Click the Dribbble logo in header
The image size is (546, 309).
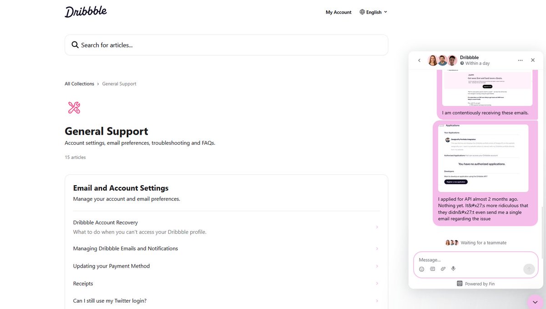[86, 11]
